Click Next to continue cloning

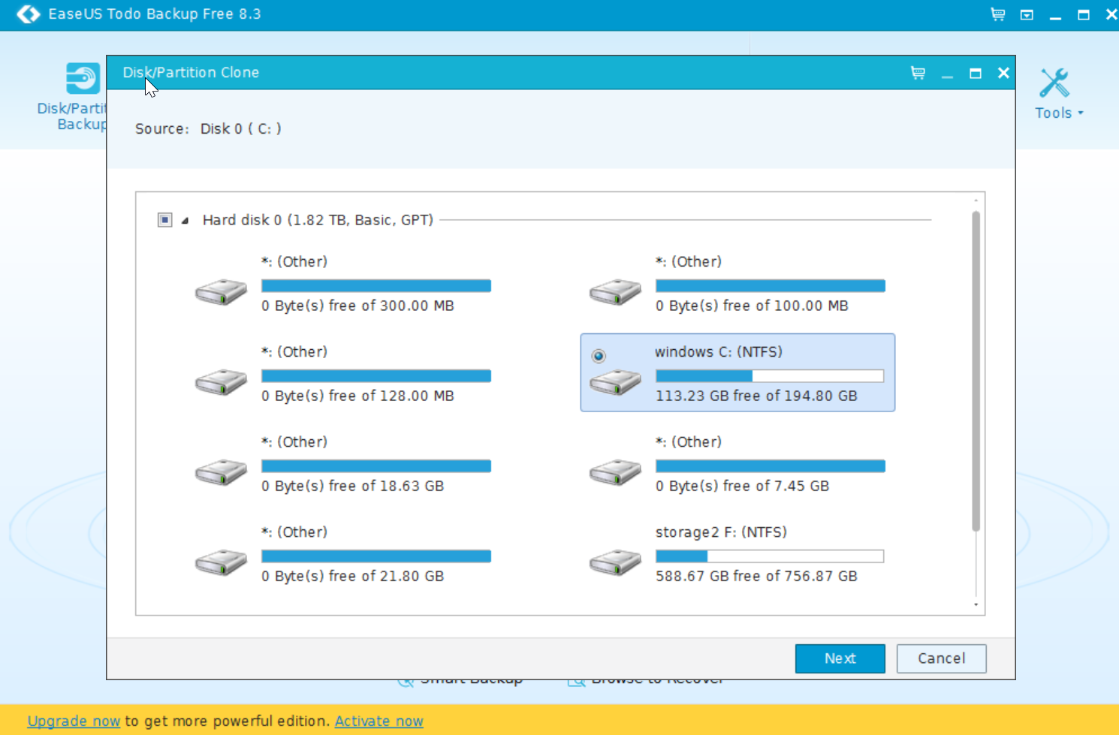point(840,658)
